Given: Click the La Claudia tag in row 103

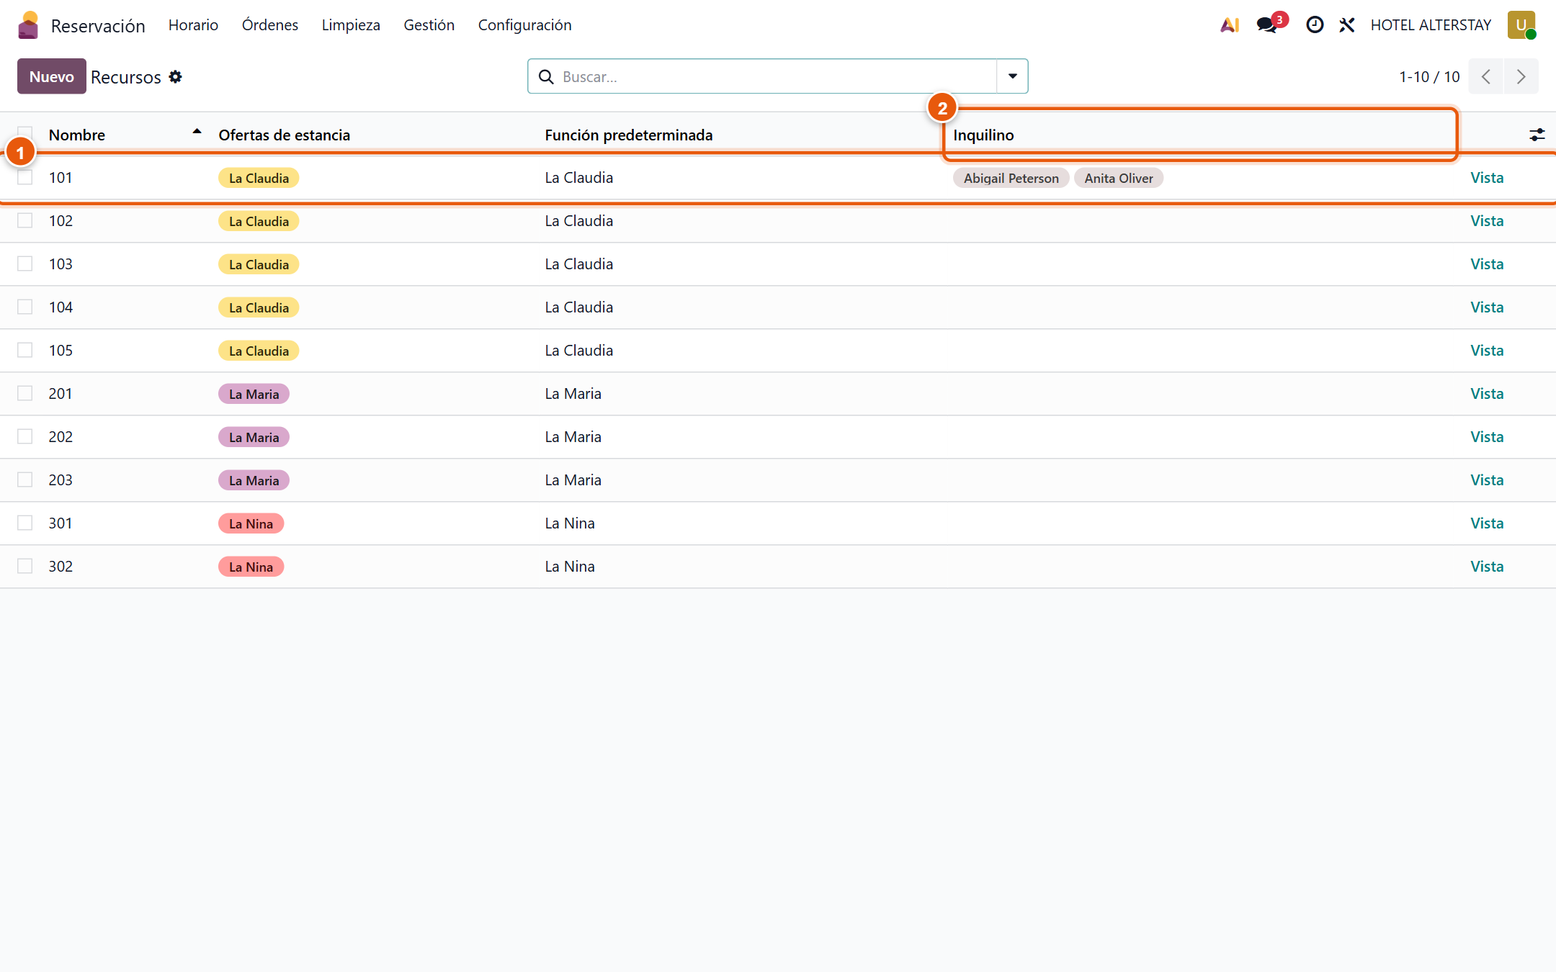Looking at the screenshot, I should pyautogui.click(x=259, y=264).
